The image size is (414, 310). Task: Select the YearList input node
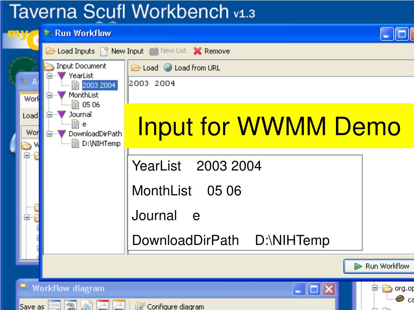[x=81, y=75]
